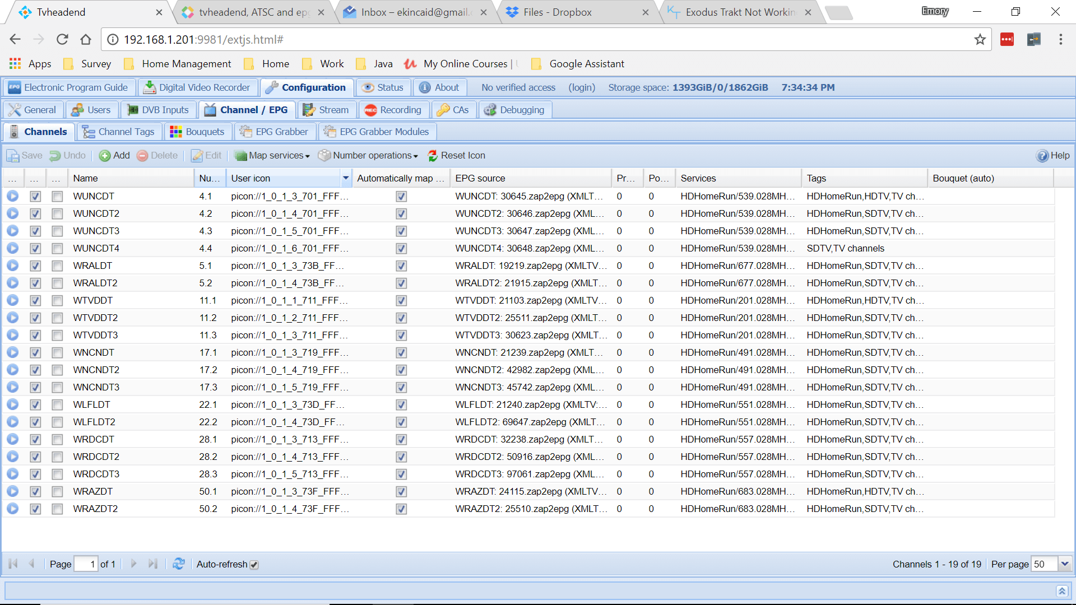The image size is (1076, 605).
Task: Click the play icon for WUNCDT channel
Action: (x=12, y=196)
